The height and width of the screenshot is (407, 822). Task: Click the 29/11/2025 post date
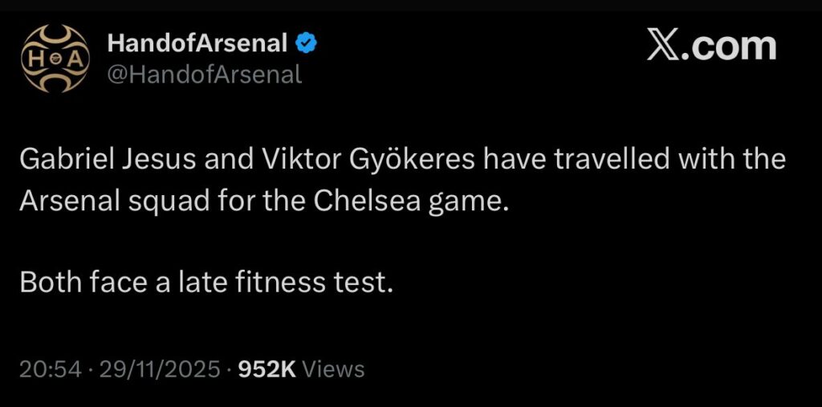[x=158, y=369]
